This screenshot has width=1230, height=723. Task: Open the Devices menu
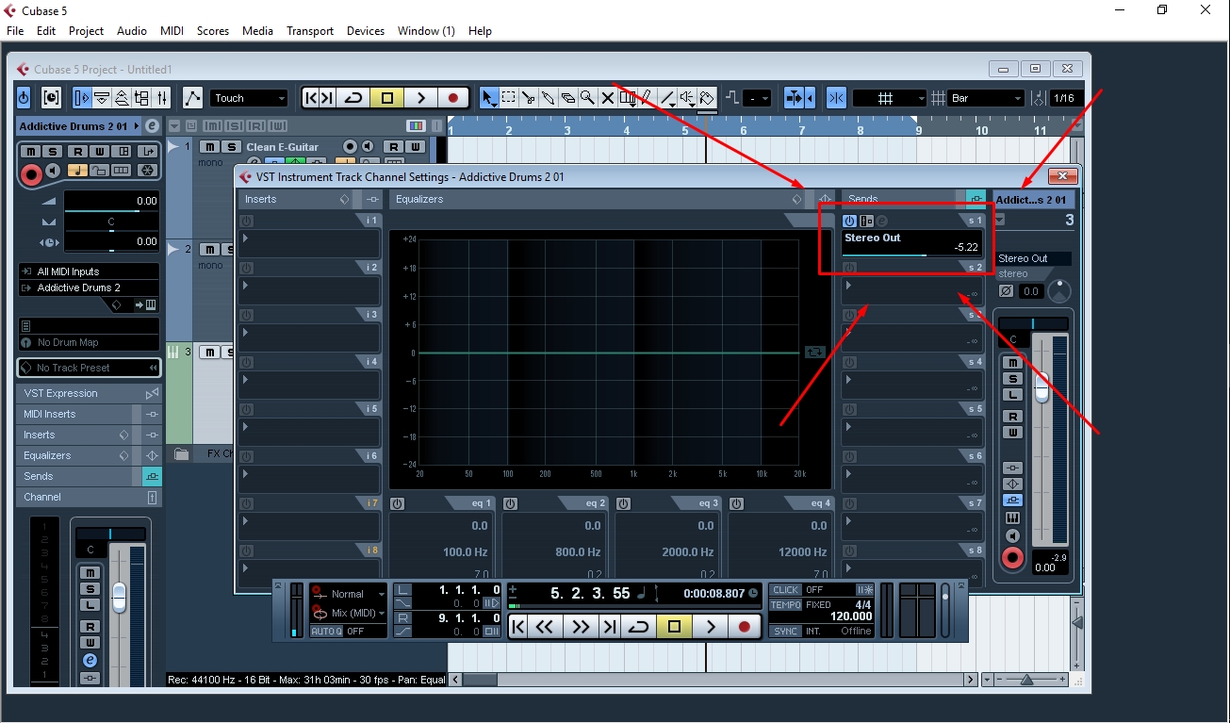tap(366, 31)
